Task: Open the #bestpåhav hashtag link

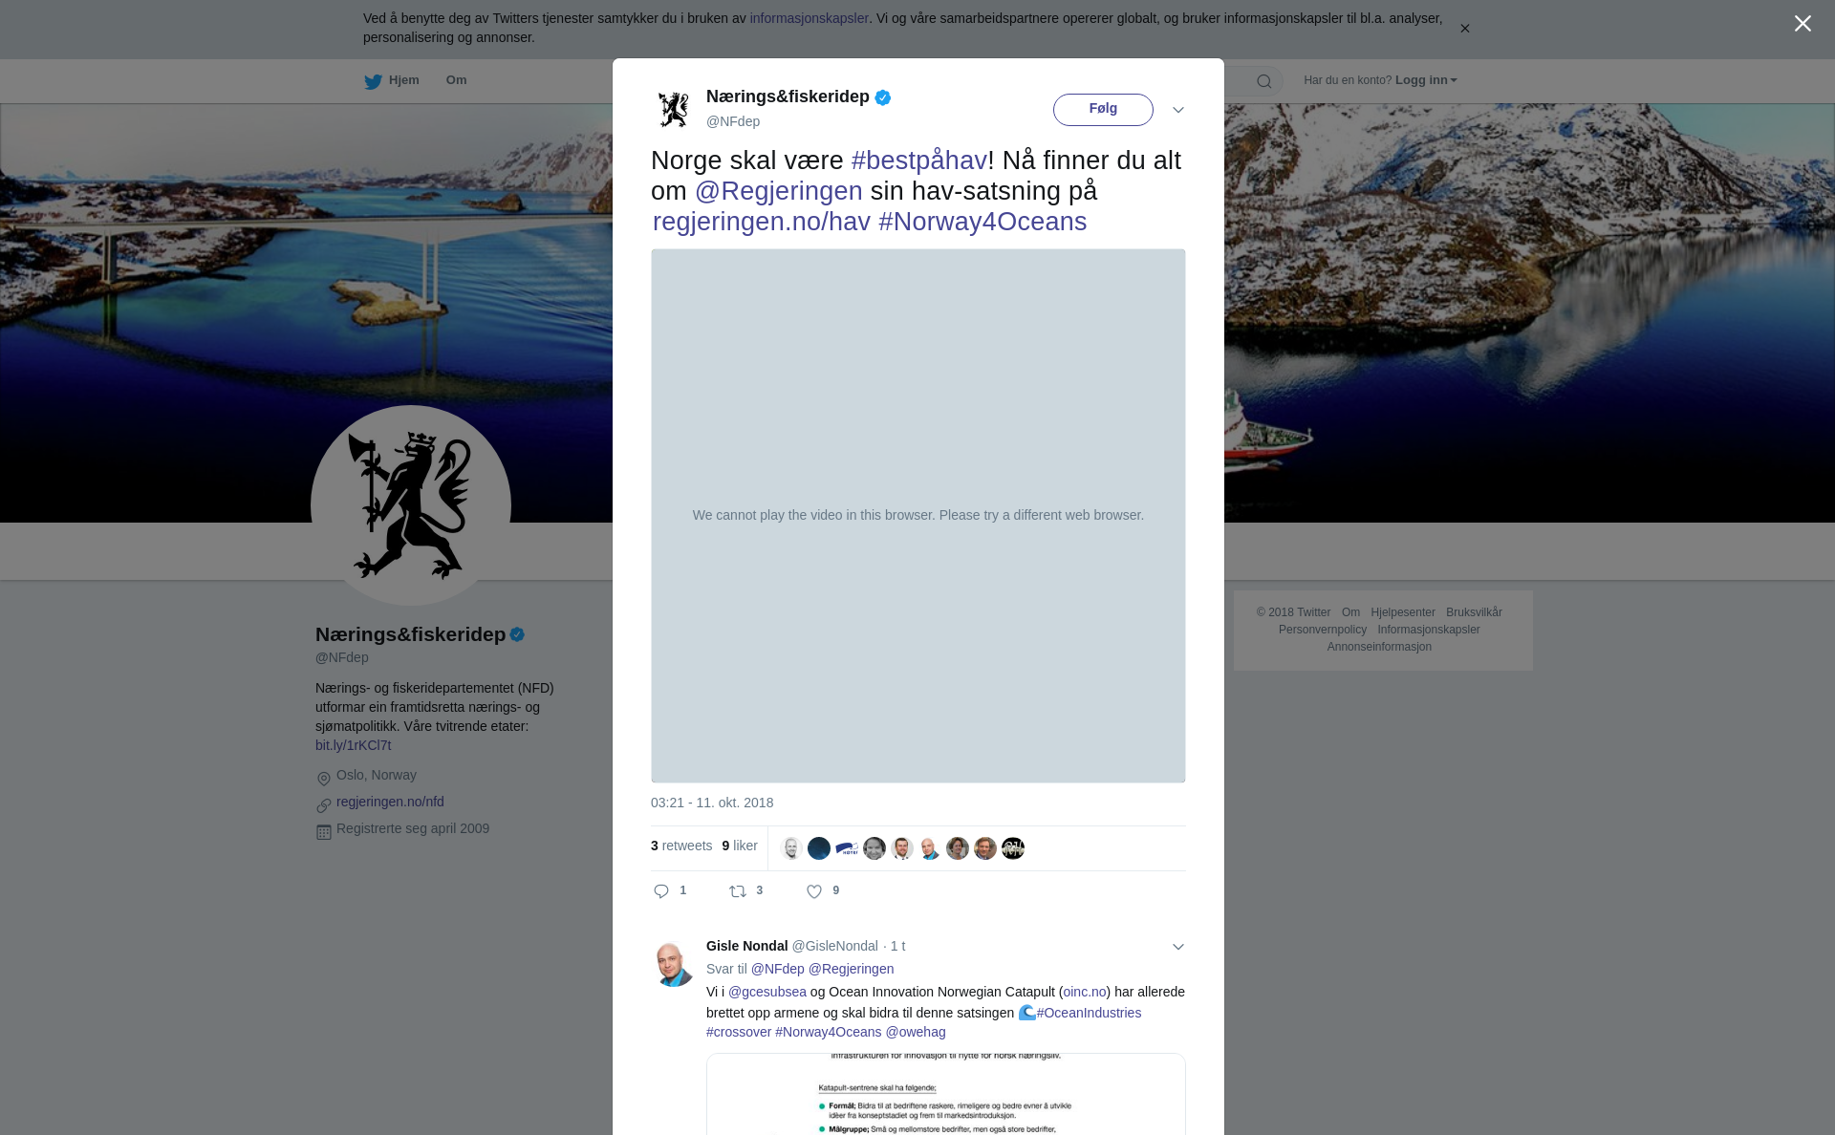Action: click(919, 161)
